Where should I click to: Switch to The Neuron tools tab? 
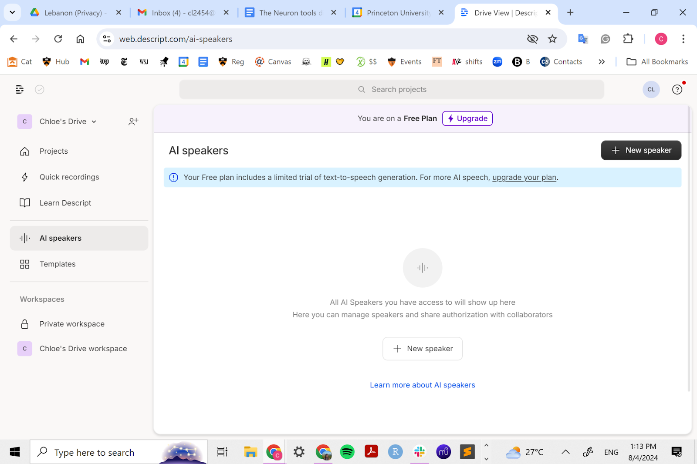point(290,13)
